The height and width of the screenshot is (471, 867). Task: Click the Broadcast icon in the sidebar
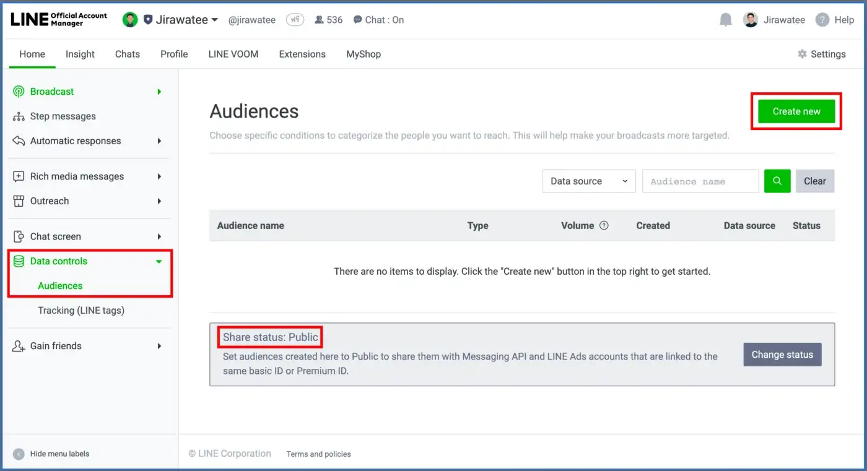(x=19, y=92)
